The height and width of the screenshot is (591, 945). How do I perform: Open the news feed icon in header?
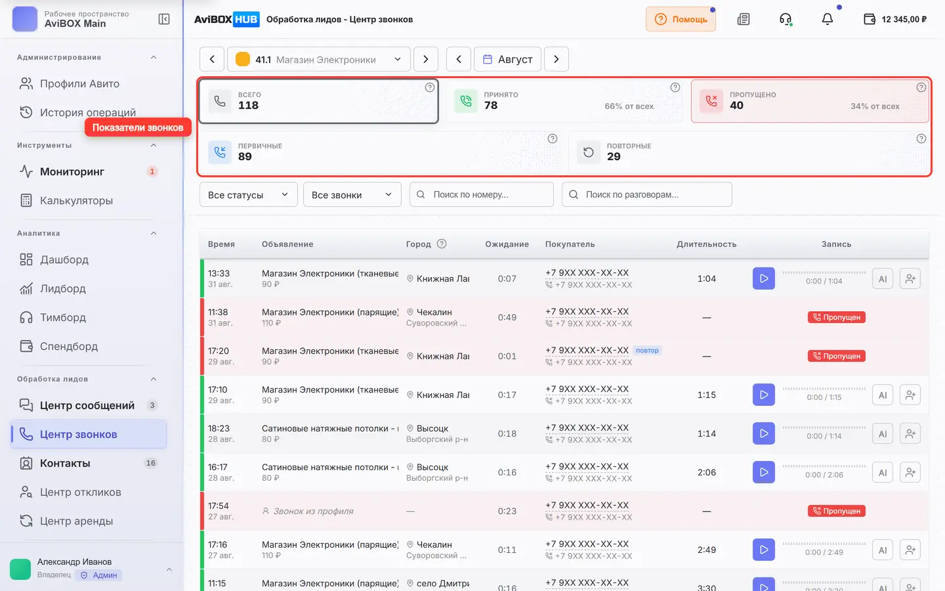point(744,19)
